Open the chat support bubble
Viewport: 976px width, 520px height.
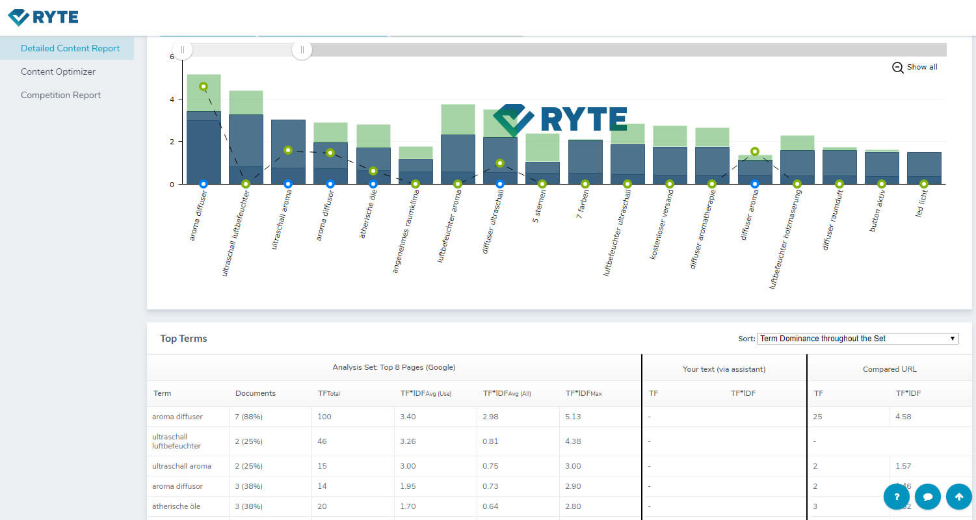pyautogui.click(x=928, y=497)
